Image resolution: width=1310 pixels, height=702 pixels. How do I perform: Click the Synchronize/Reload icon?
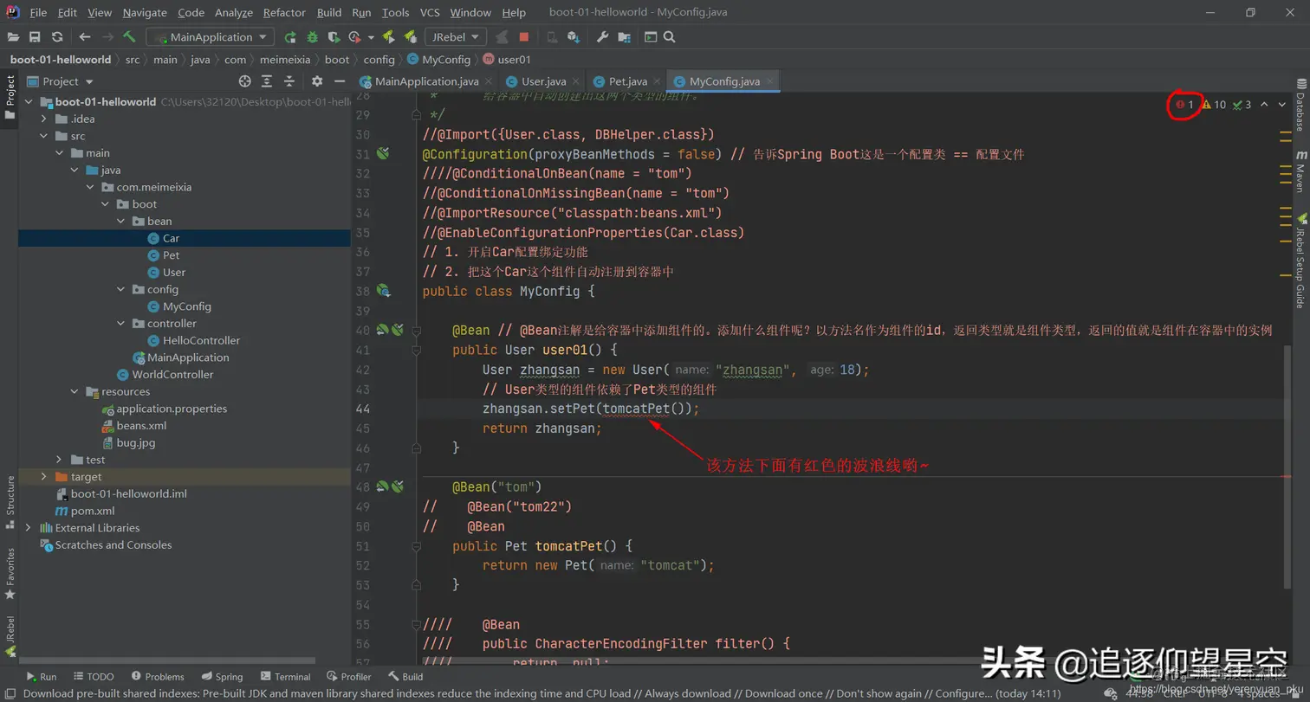pyautogui.click(x=57, y=37)
